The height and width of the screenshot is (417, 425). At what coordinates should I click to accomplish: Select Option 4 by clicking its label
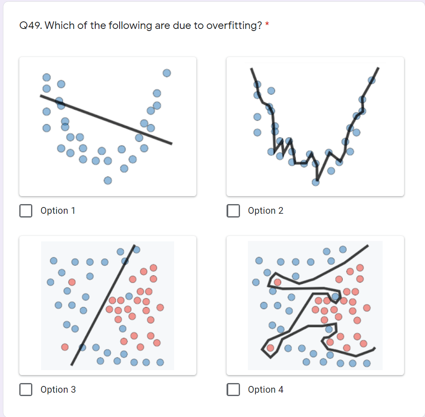(265, 389)
